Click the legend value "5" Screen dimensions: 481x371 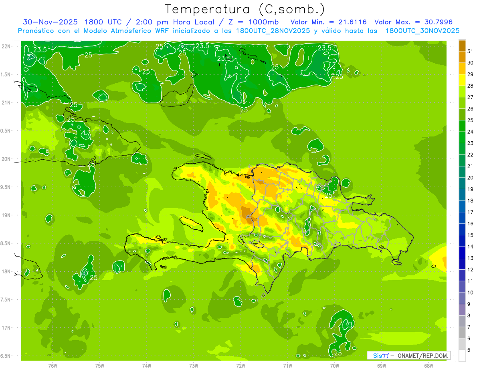[469, 350]
